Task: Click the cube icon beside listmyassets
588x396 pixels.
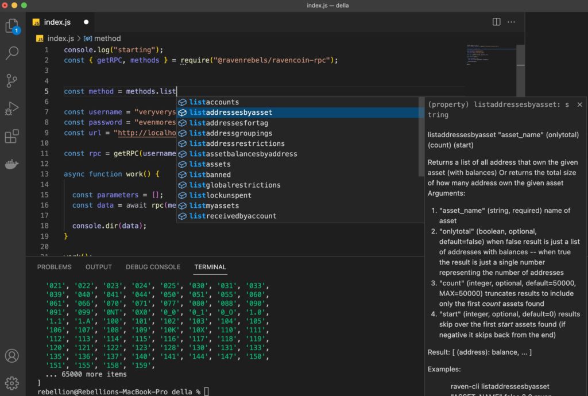Action: click(182, 205)
